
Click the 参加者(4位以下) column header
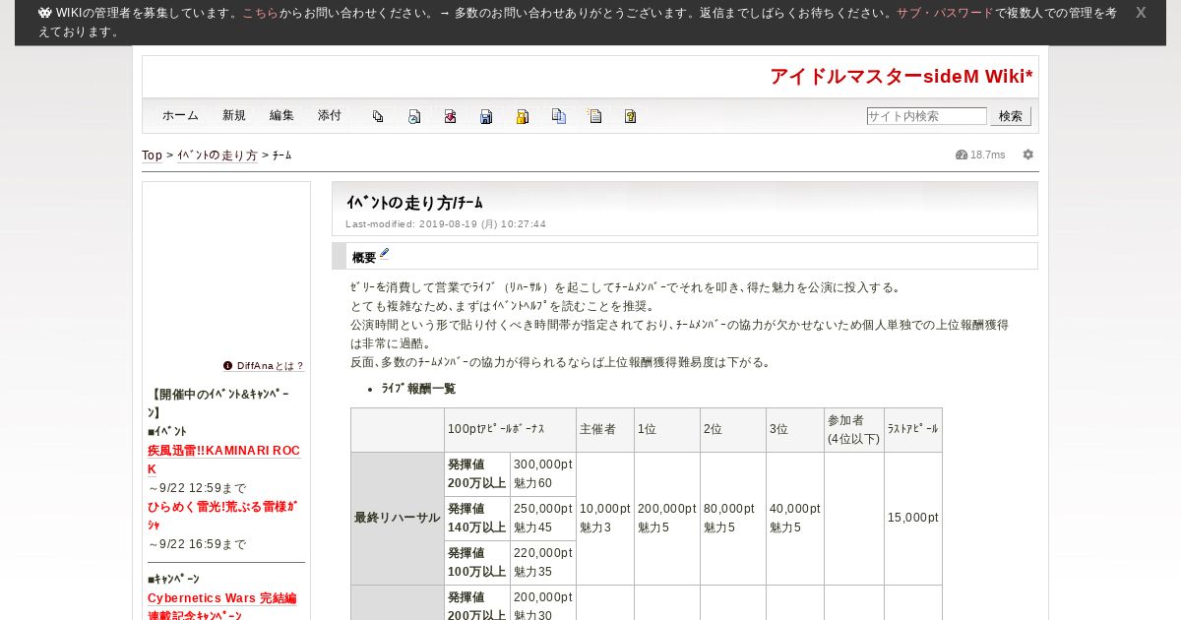(x=853, y=430)
